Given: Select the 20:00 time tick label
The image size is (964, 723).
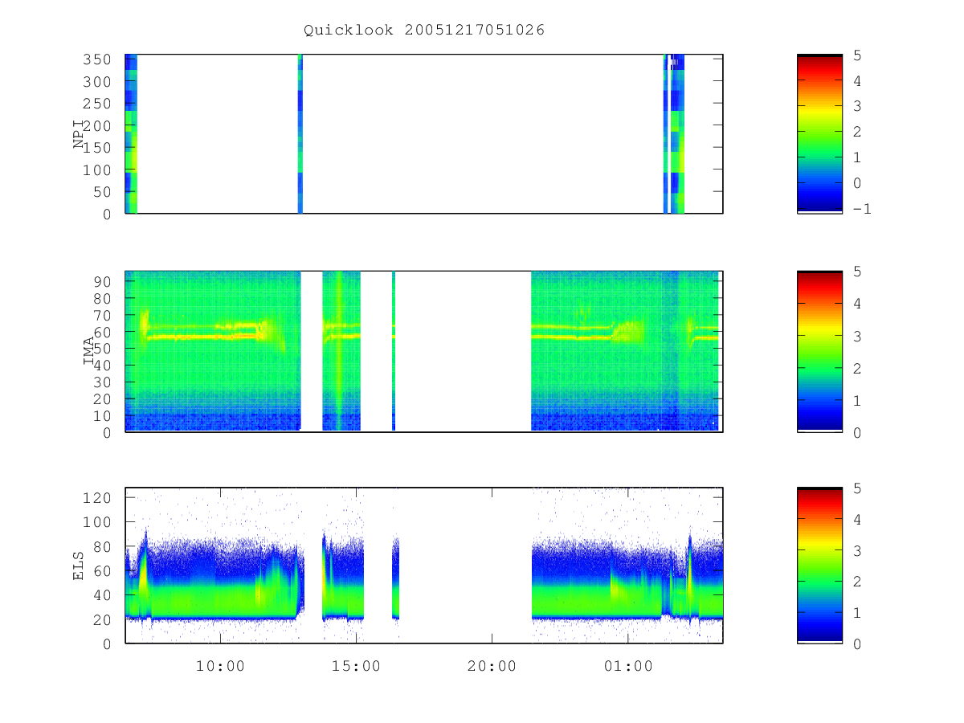Looking at the screenshot, I should click(x=492, y=666).
